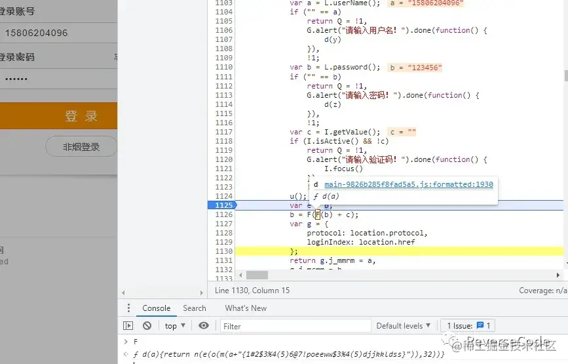Click line number 1117 in gutter
Screen dimensions: 568x364
tap(223, 132)
